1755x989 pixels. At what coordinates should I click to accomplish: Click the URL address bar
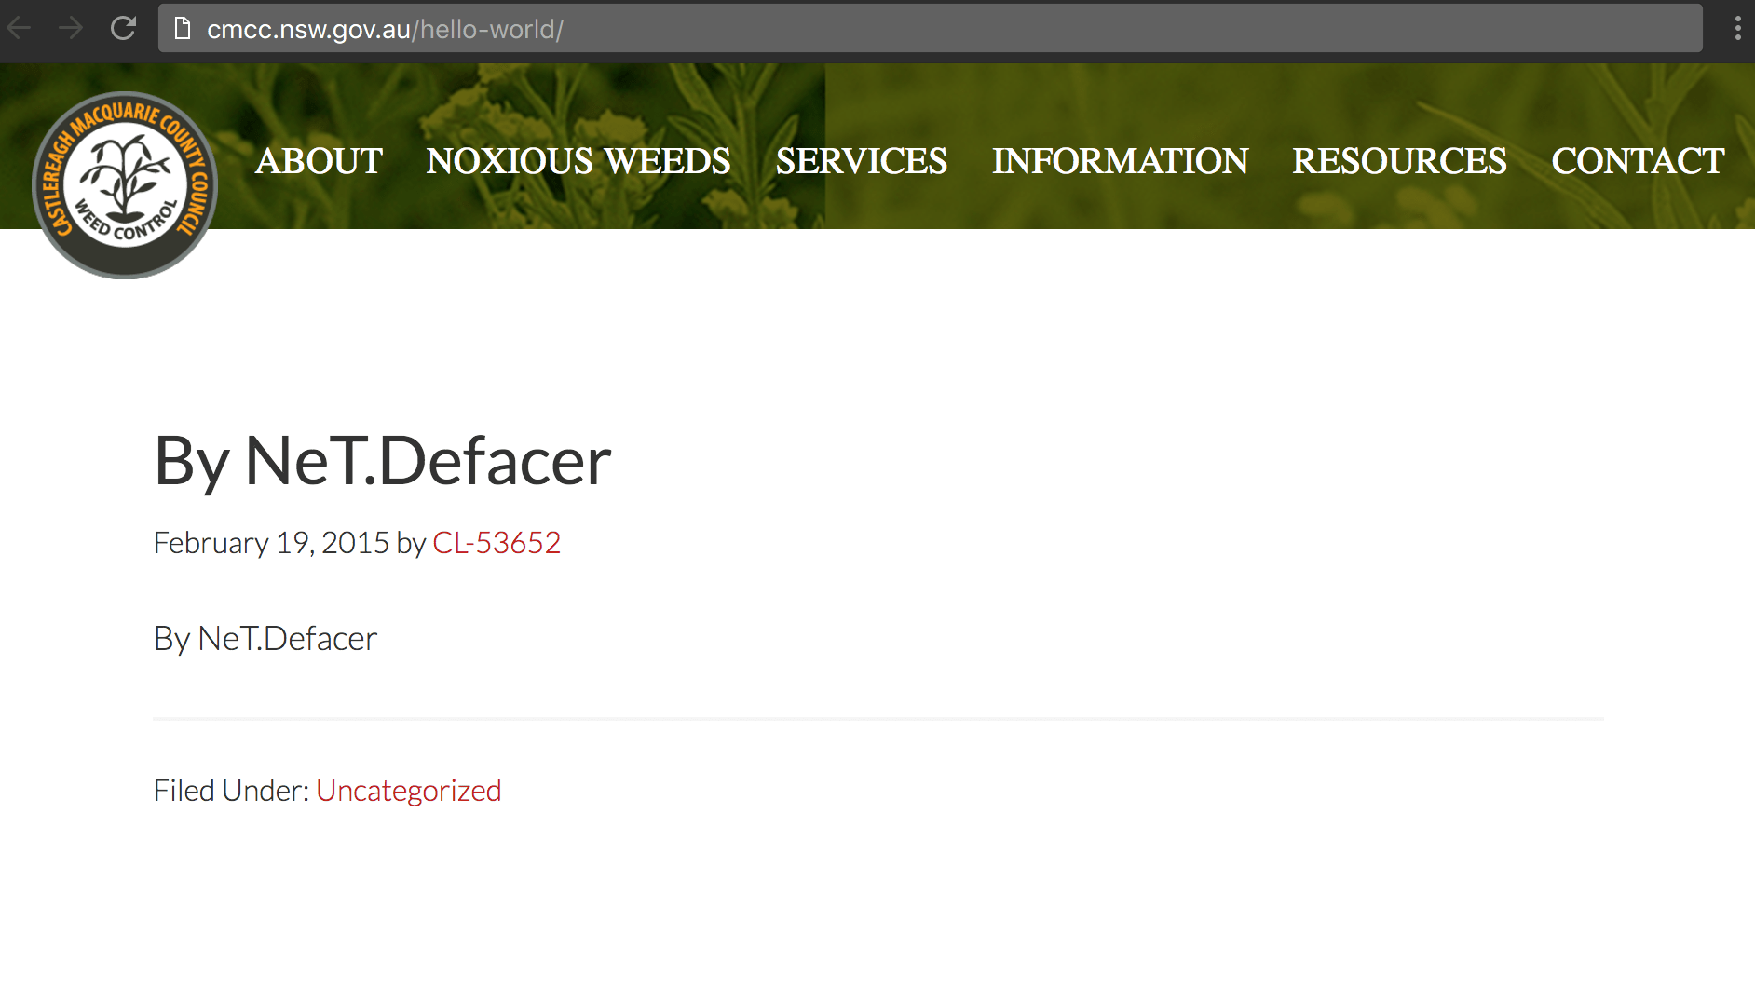pyautogui.click(x=930, y=29)
